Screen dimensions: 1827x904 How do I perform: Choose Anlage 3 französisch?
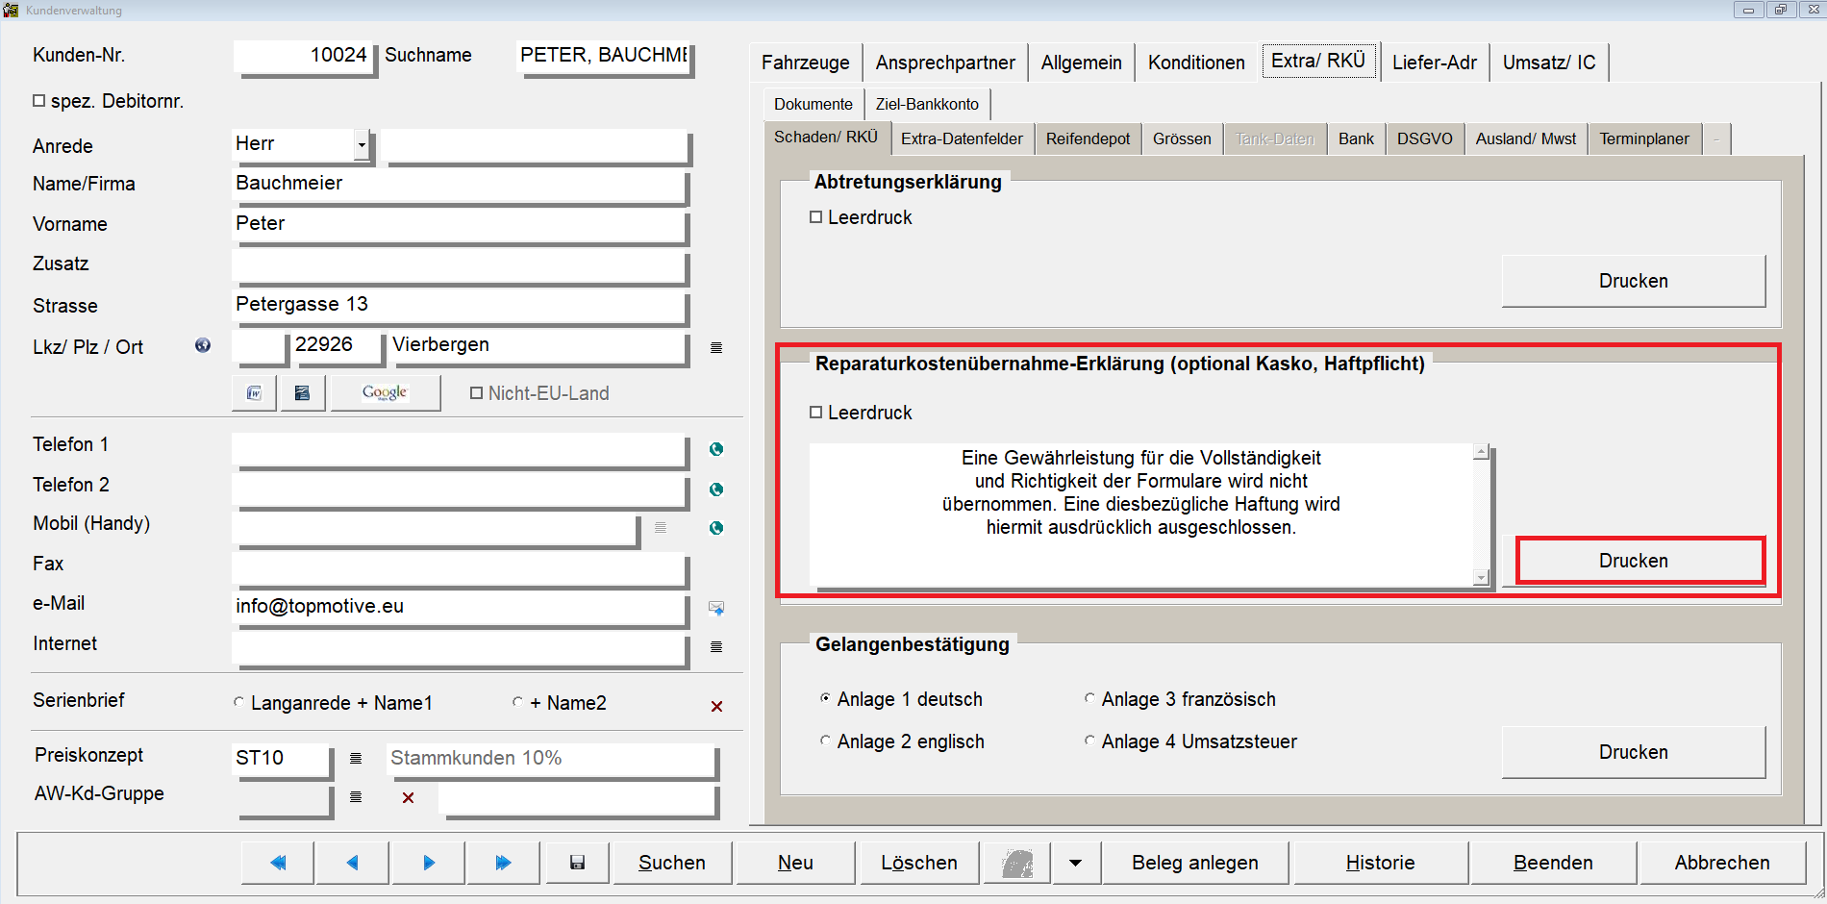[x=1089, y=698]
